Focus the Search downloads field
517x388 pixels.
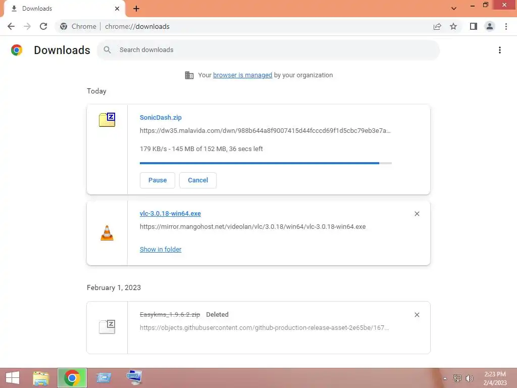268,50
